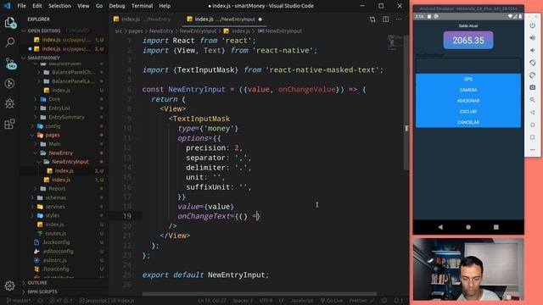
Task: Raise the emulator volume
Action: tap(533, 37)
